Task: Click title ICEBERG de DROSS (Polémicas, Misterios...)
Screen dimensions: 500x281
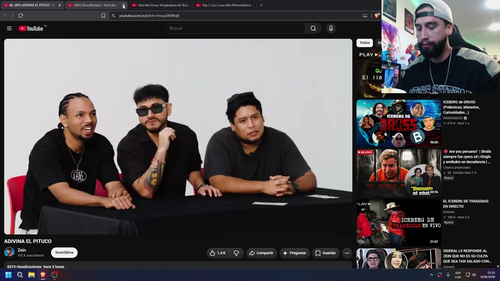Action: 461,107
